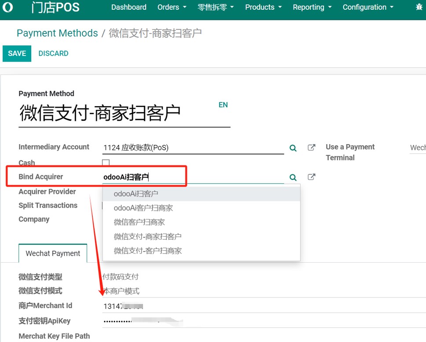Click the Company field label

[x=34, y=219]
